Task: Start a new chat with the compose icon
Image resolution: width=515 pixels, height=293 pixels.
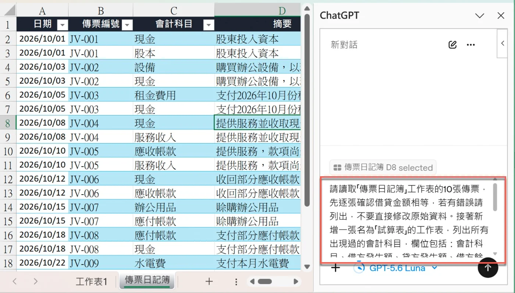Action: point(452,45)
